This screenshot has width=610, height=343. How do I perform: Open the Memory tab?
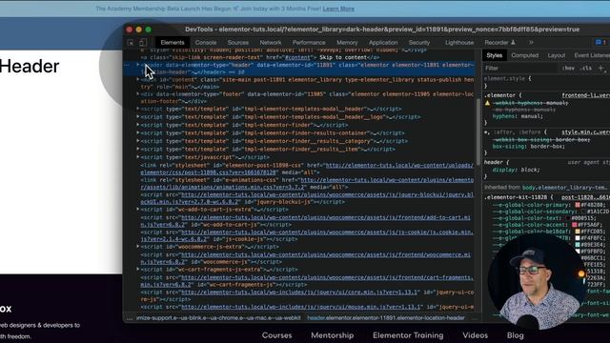(347, 42)
